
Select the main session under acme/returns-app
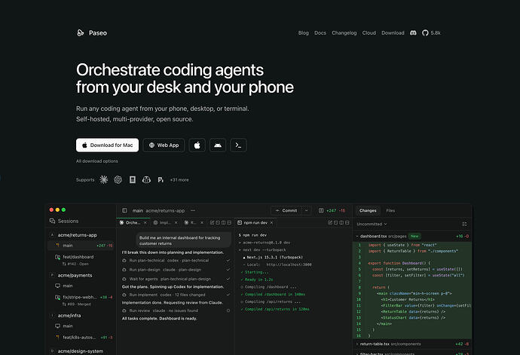[x=81, y=246]
